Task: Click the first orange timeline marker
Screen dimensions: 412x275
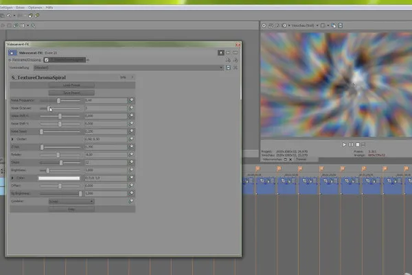Action: coord(257,168)
